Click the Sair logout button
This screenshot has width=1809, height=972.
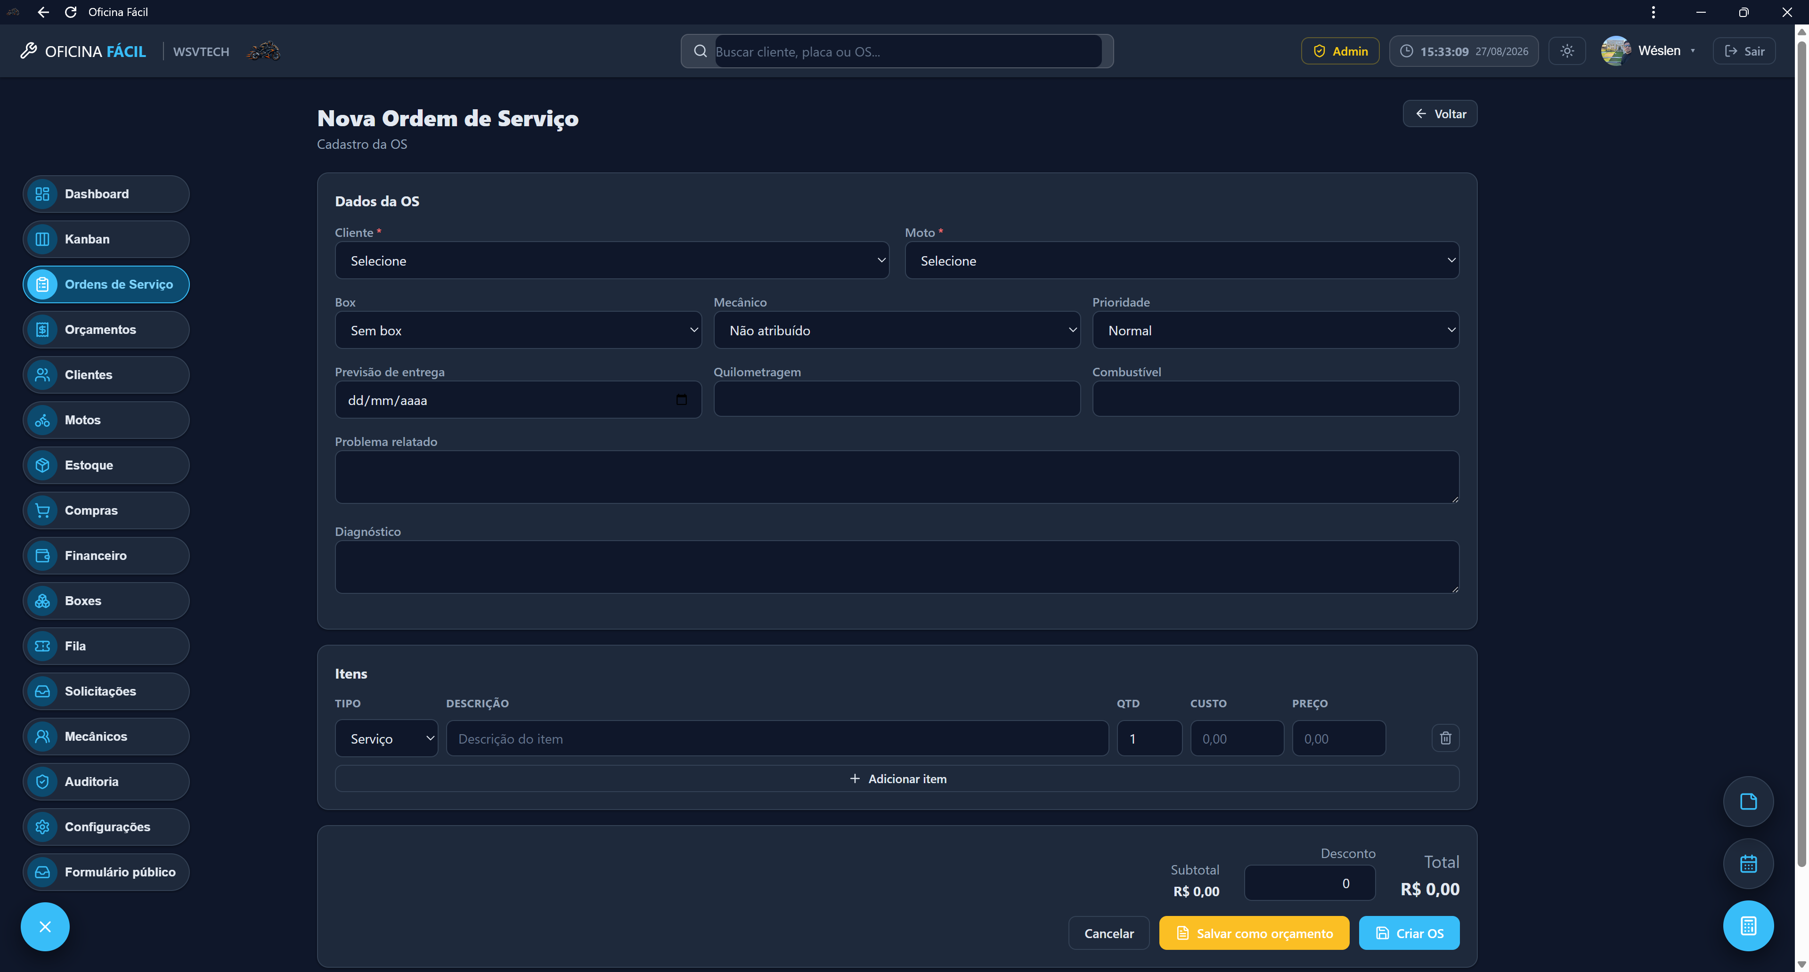tap(1744, 51)
